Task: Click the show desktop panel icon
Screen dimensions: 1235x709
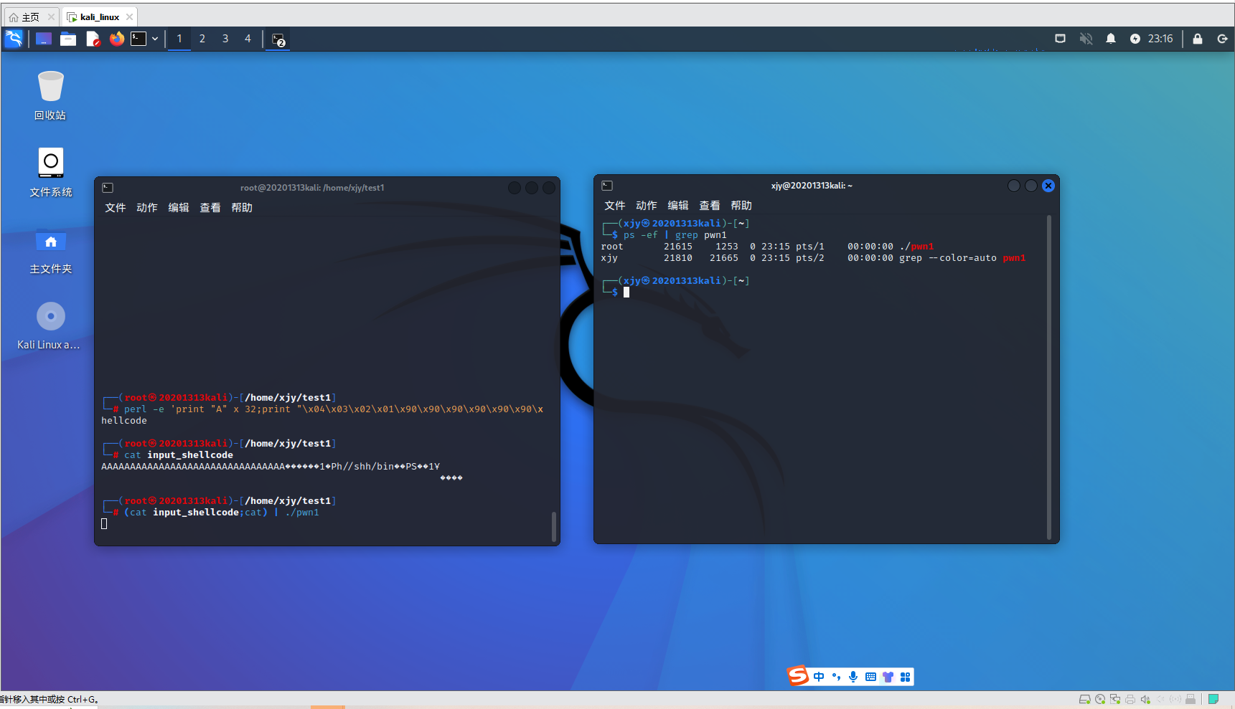Action: pos(44,39)
